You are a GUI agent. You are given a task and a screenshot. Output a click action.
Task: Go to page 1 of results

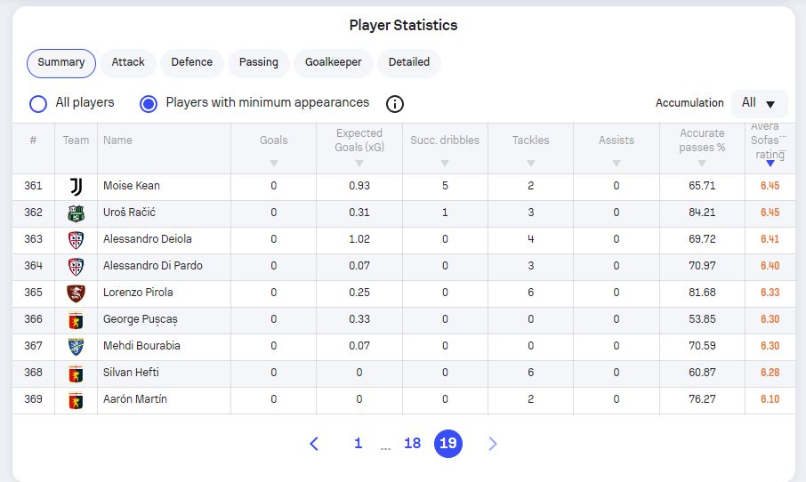[x=359, y=443]
